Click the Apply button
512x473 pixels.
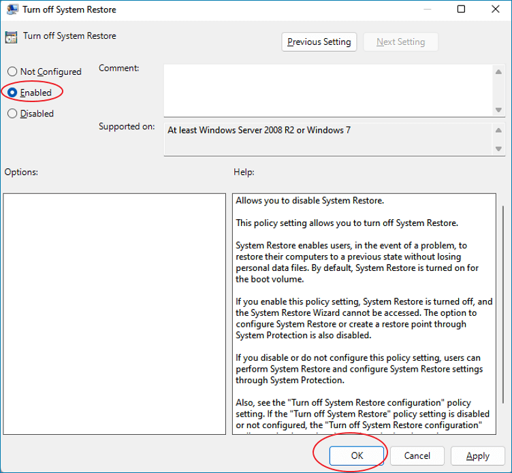pyautogui.click(x=478, y=456)
